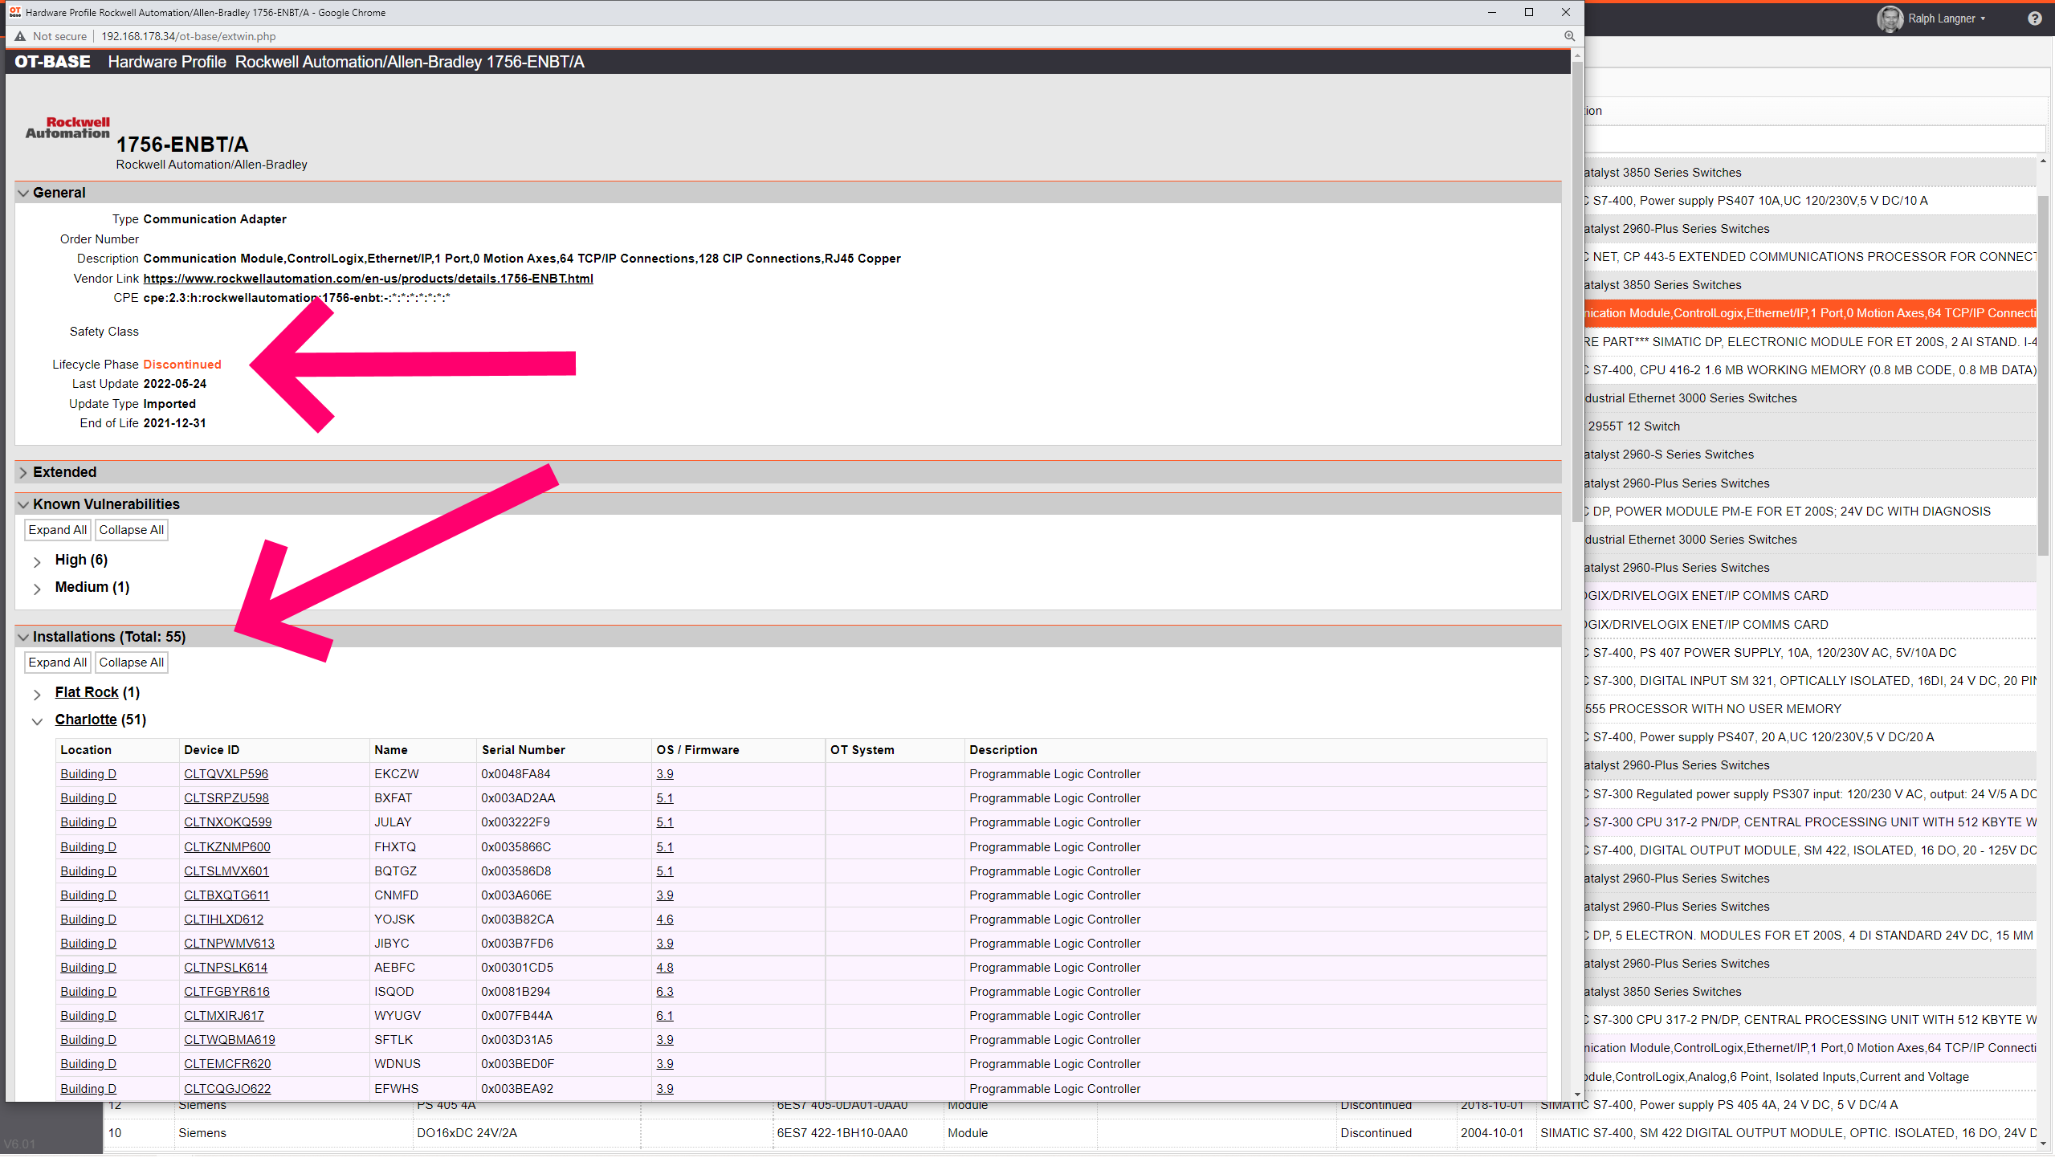
Task: Open device CLTNPWMV613 link
Action: [229, 944]
